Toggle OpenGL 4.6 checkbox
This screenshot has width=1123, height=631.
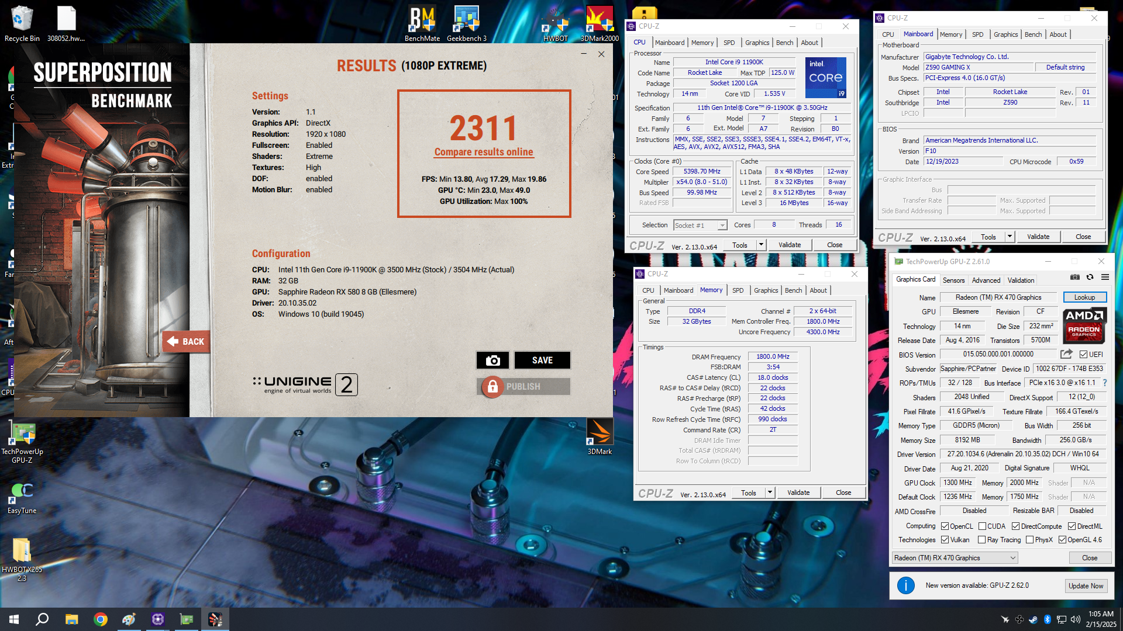[x=1062, y=540]
